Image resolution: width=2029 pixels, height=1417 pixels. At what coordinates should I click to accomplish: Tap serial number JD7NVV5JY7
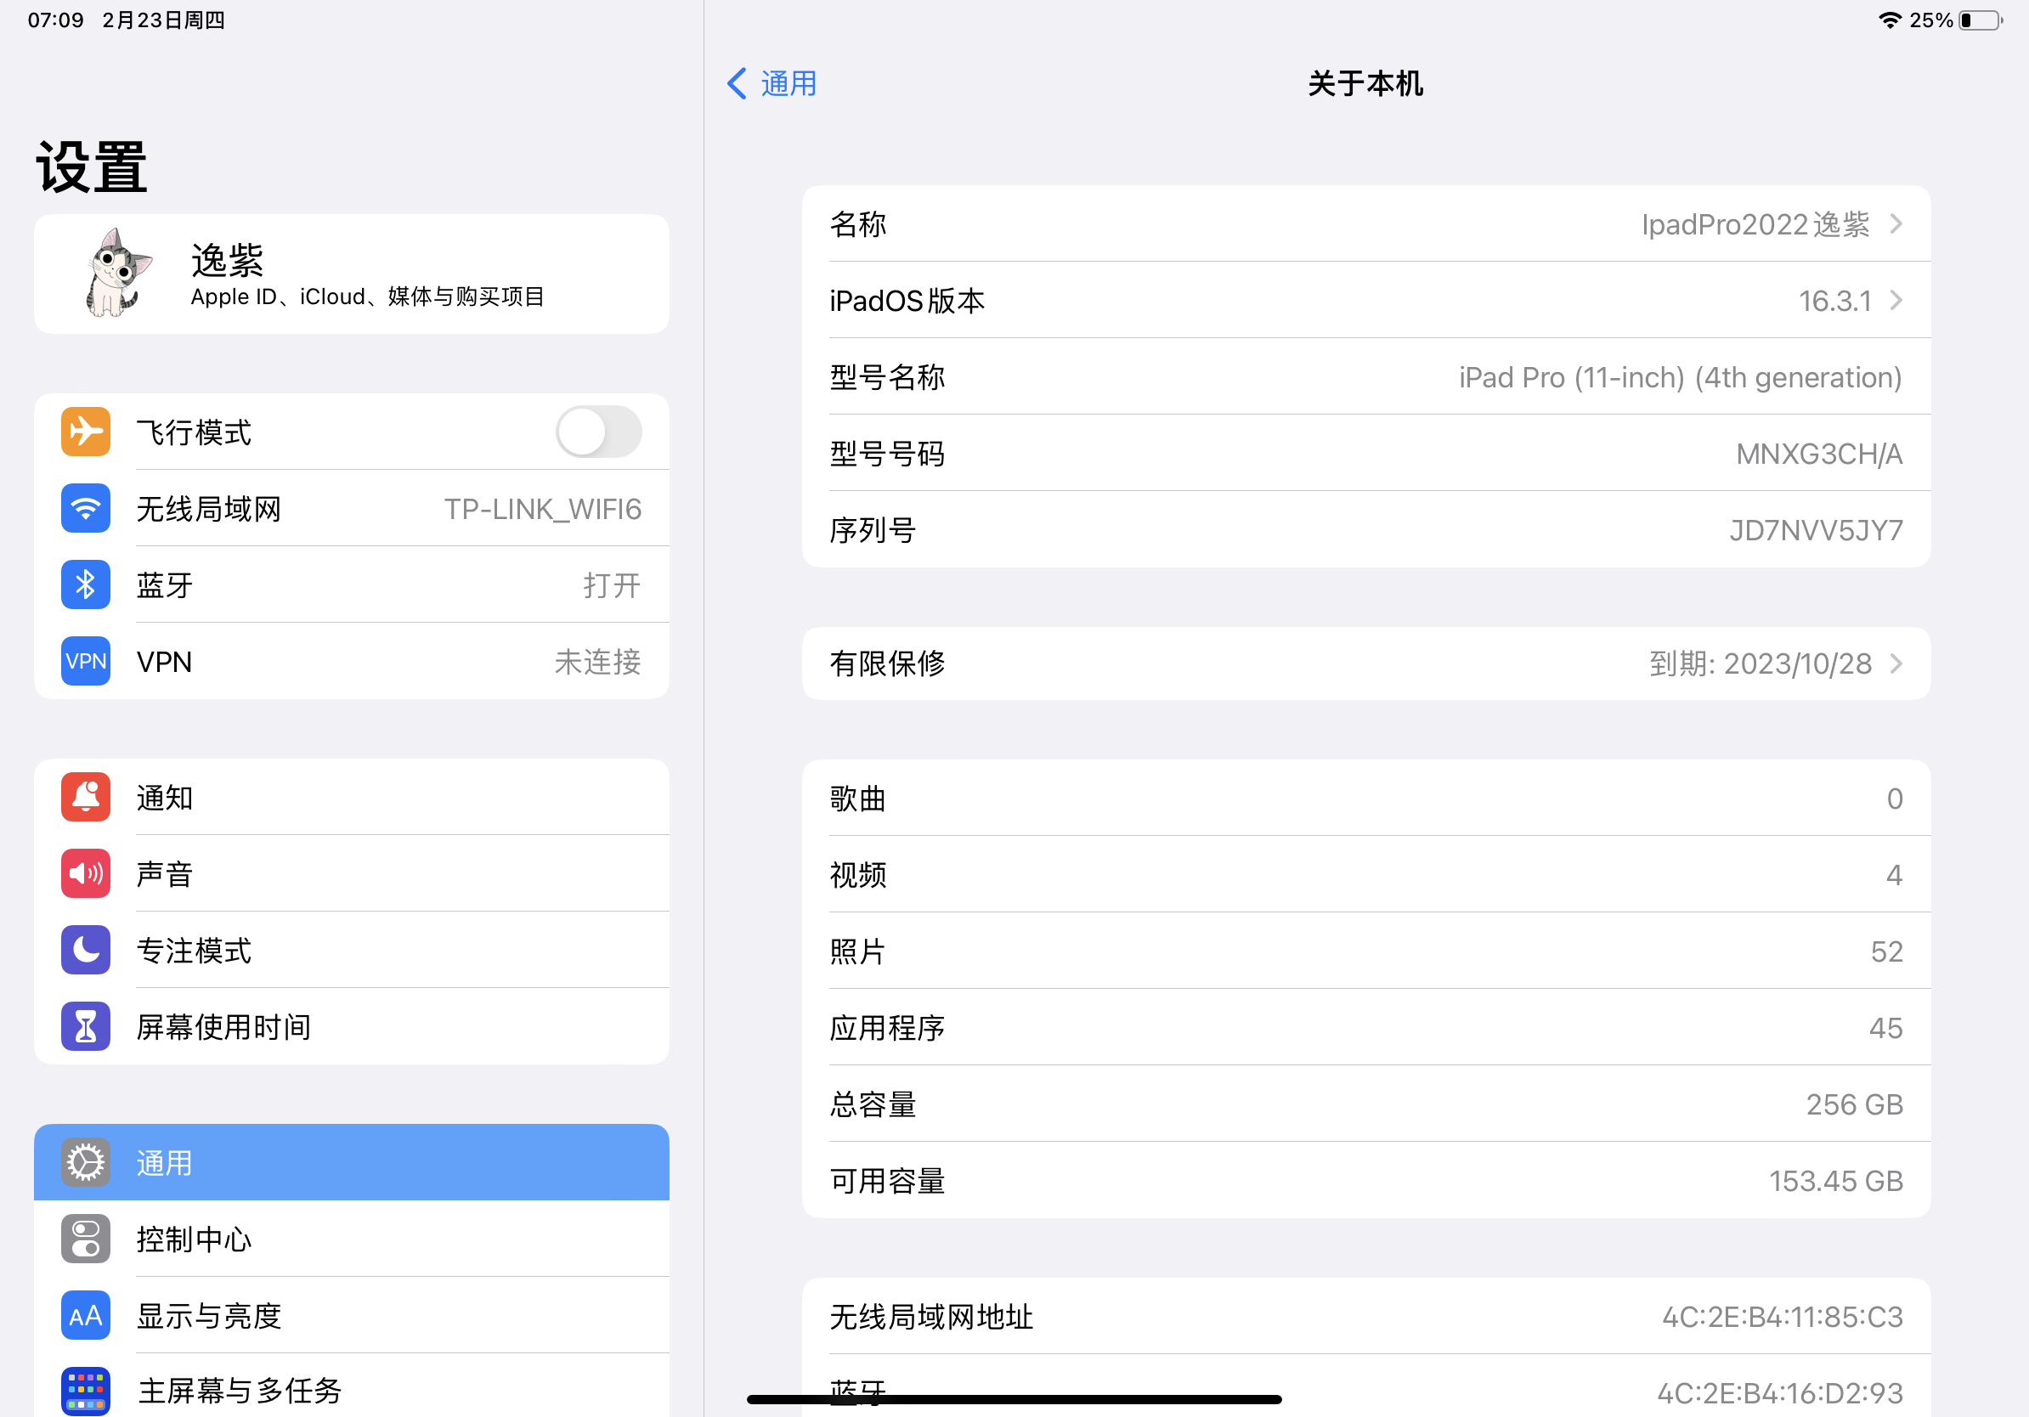click(x=1816, y=531)
